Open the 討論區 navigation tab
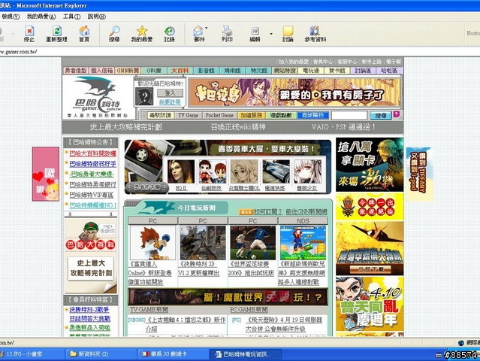 tap(363, 71)
